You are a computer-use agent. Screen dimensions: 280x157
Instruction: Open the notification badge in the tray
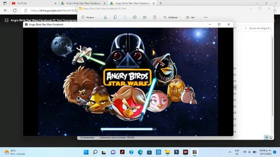[x=275, y=152]
